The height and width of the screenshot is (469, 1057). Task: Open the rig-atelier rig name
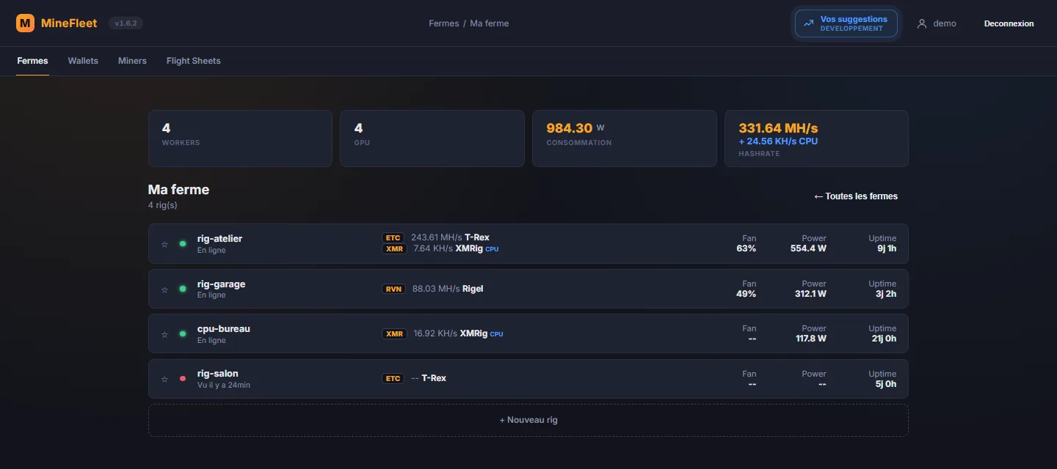click(219, 239)
